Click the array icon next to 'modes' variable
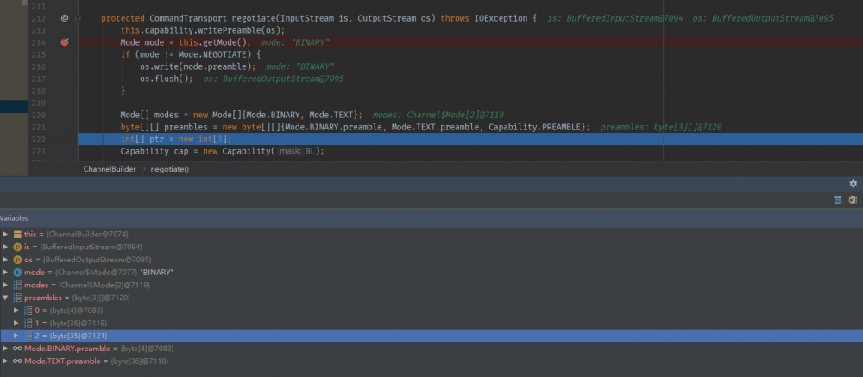Screen dimensions: 863x377 (x=17, y=285)
